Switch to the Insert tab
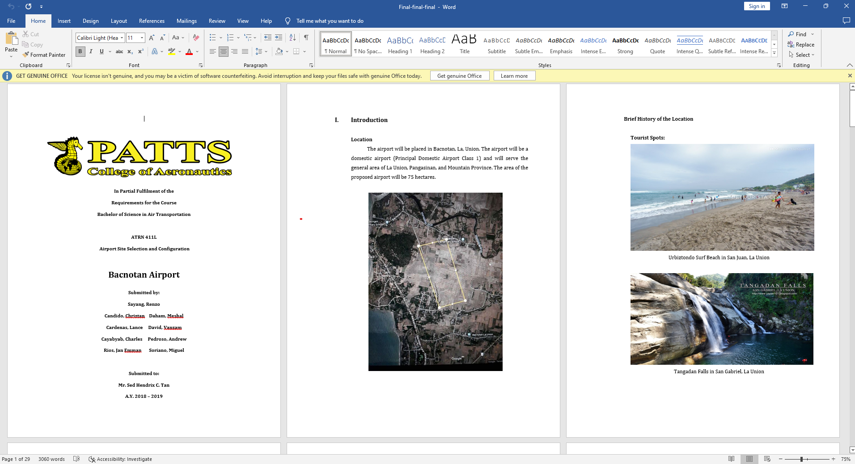Viewport: 855px width, 464px height. coord(64,21)
